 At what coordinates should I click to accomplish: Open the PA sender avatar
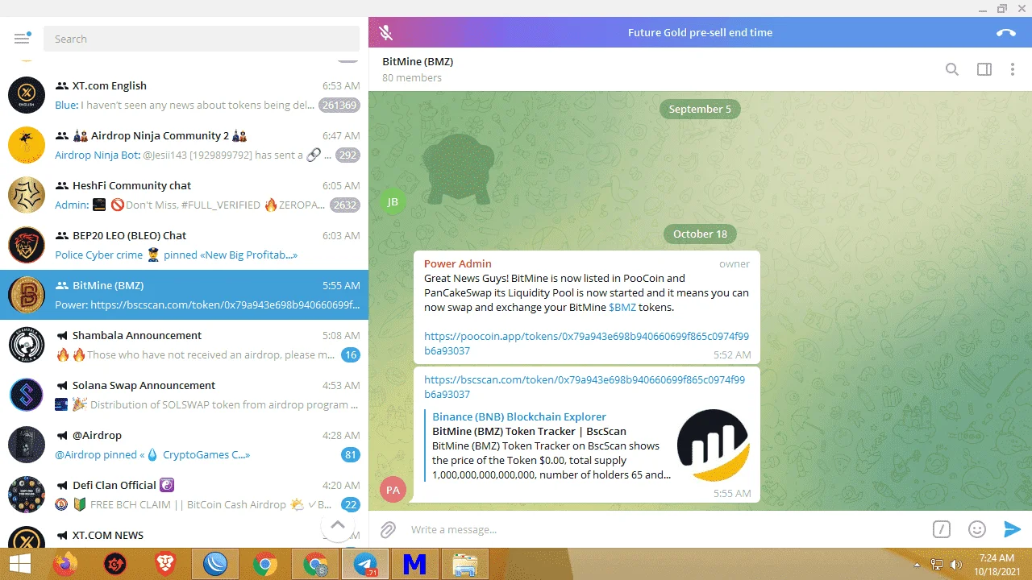(393, 489)
